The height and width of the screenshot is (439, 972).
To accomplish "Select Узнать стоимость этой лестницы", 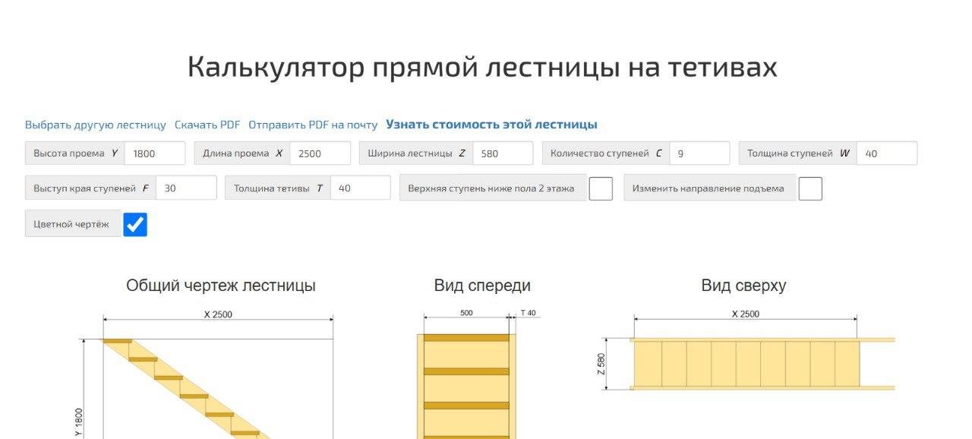I will click(492, 124).
